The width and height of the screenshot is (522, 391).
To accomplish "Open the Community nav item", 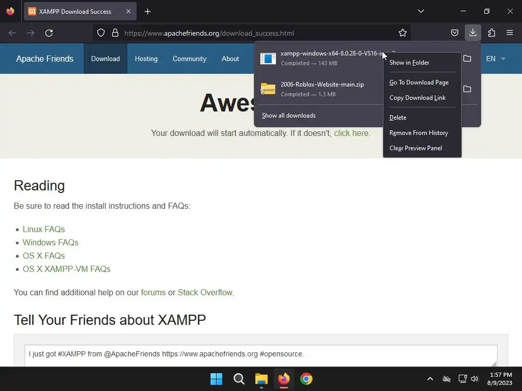I will pos(190,59).
